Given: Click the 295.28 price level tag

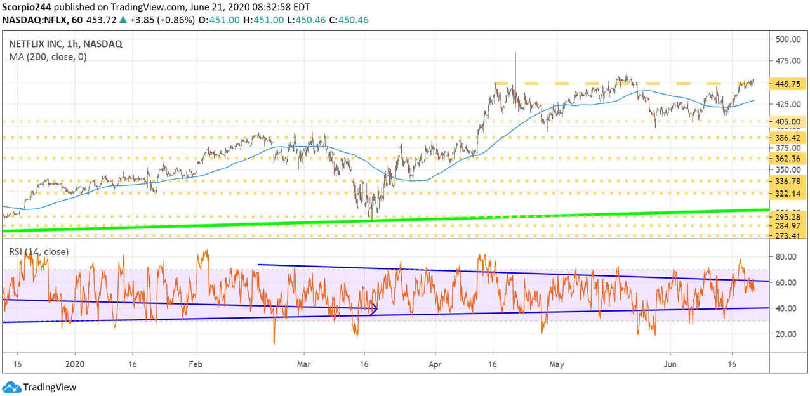Looking at the screenshot, I should tap(787, 216).
